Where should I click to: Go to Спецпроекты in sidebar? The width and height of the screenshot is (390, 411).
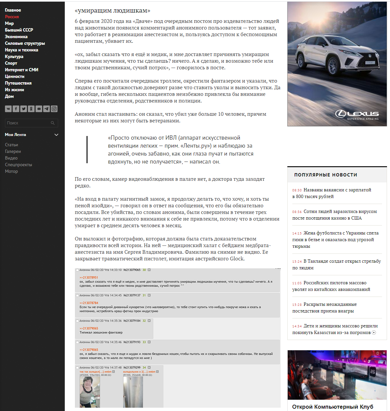coord(19,165)
